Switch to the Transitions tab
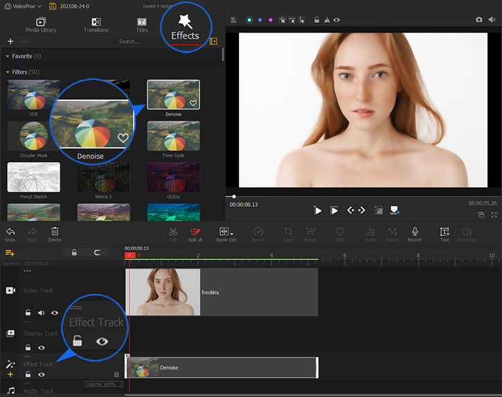 (96, 25)
